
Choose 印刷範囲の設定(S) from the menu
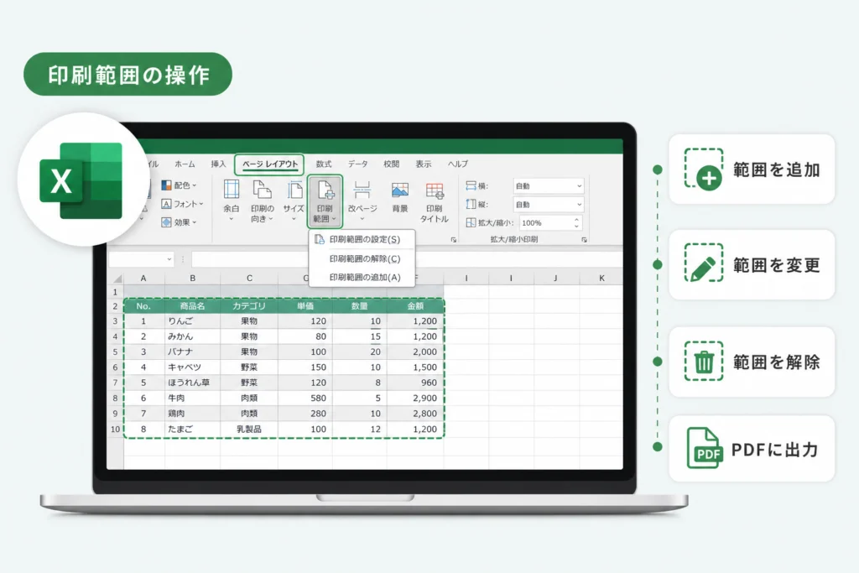[362, 239]
